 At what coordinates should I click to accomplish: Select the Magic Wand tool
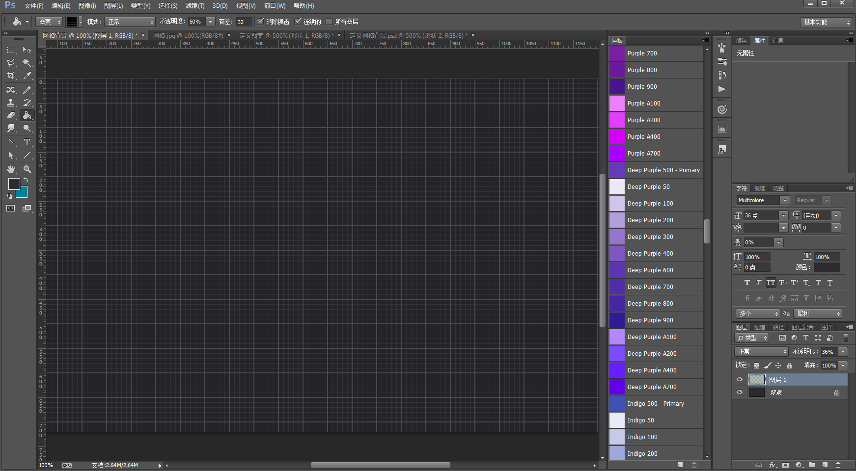pyautogui.click(x=27, y=63)
